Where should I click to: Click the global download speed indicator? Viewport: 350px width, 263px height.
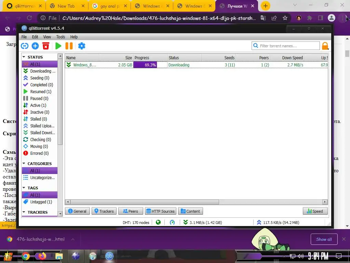202,223
